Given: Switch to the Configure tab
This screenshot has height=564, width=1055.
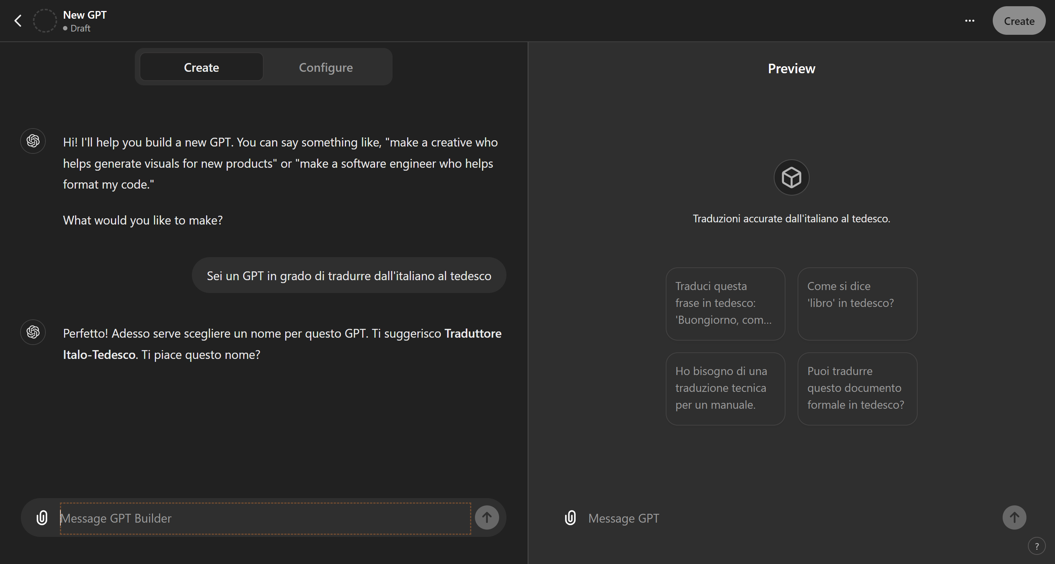Looking at the screenshot, I should [x=326, y=67].
